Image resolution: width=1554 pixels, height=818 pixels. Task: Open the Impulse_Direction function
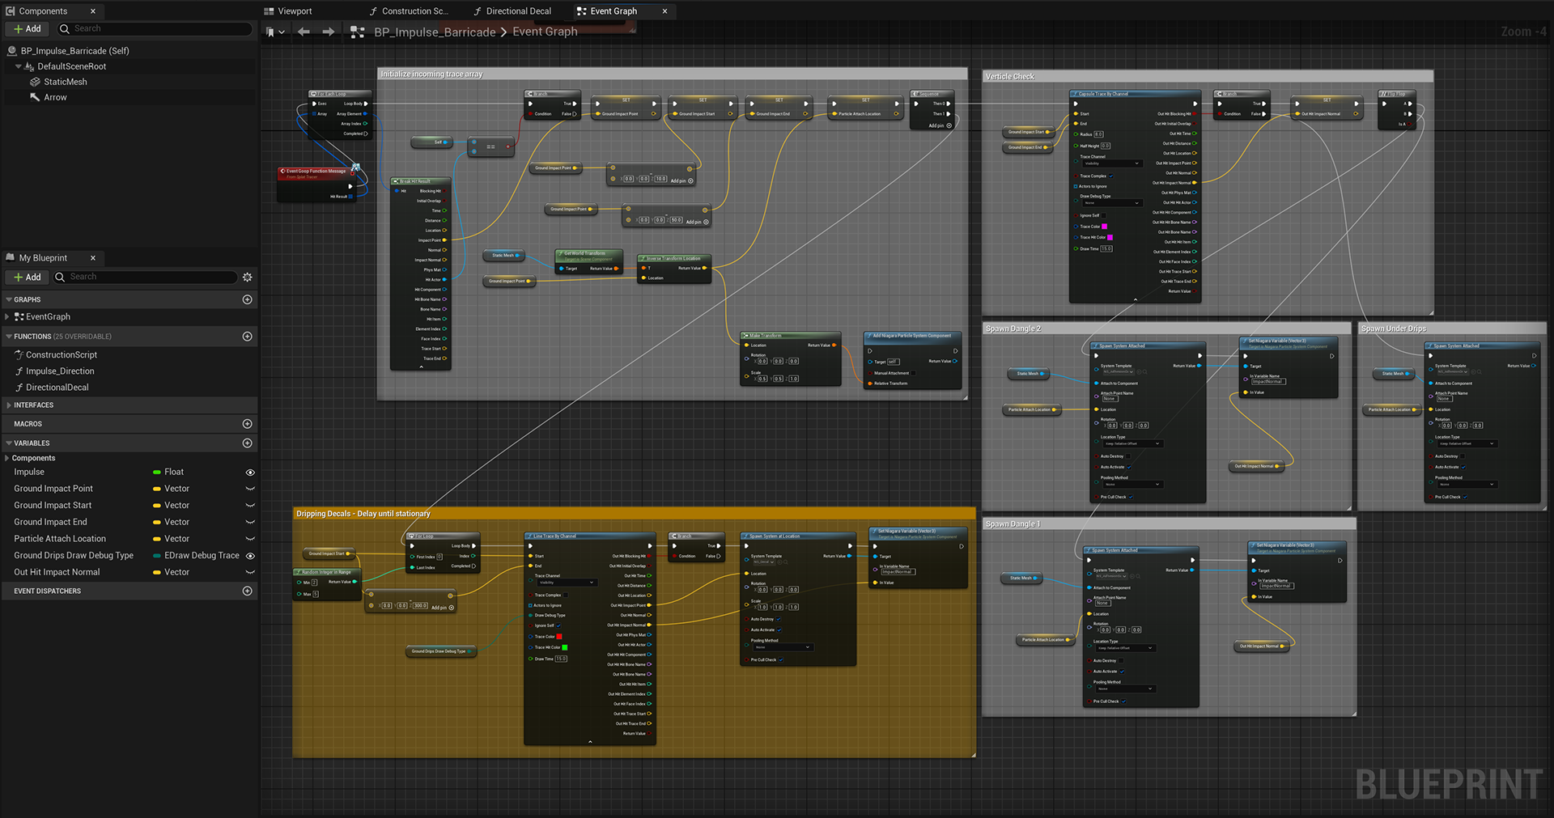click(60, 371)
